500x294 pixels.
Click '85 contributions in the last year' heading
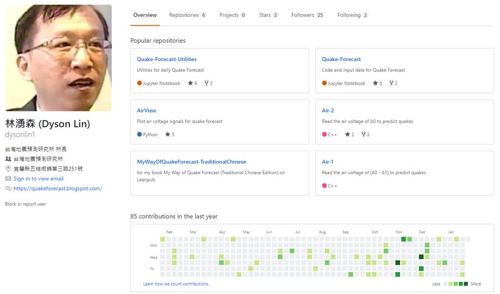[174, 217]
